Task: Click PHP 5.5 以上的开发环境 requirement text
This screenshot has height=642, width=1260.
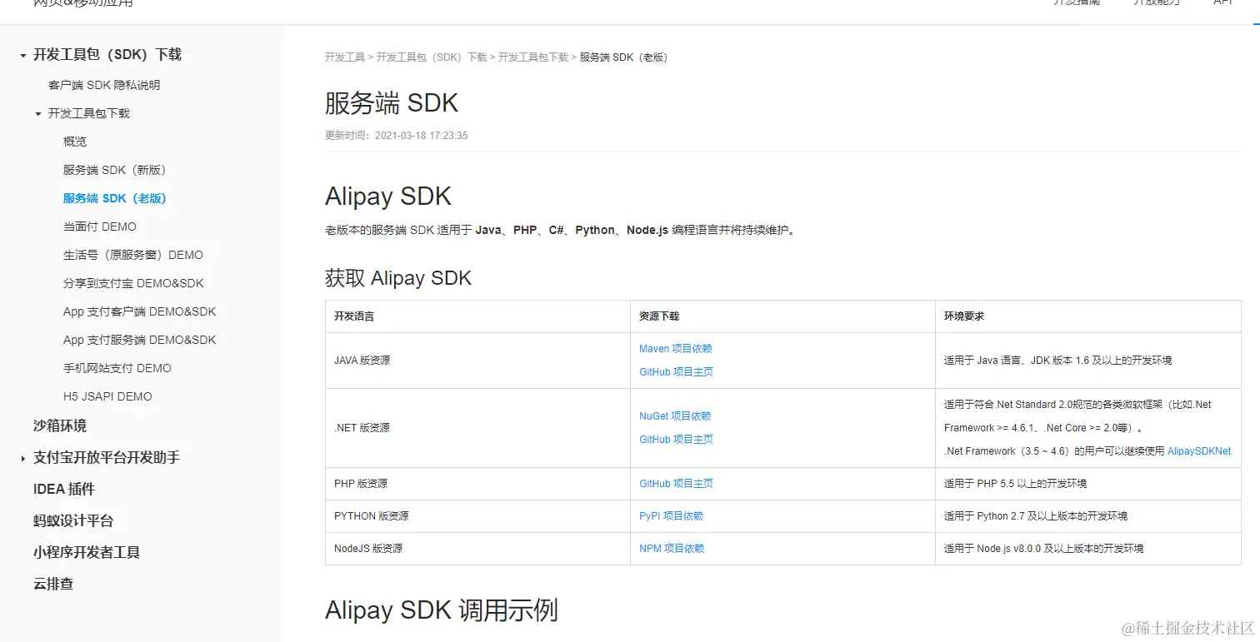Action: [1015, 484]
